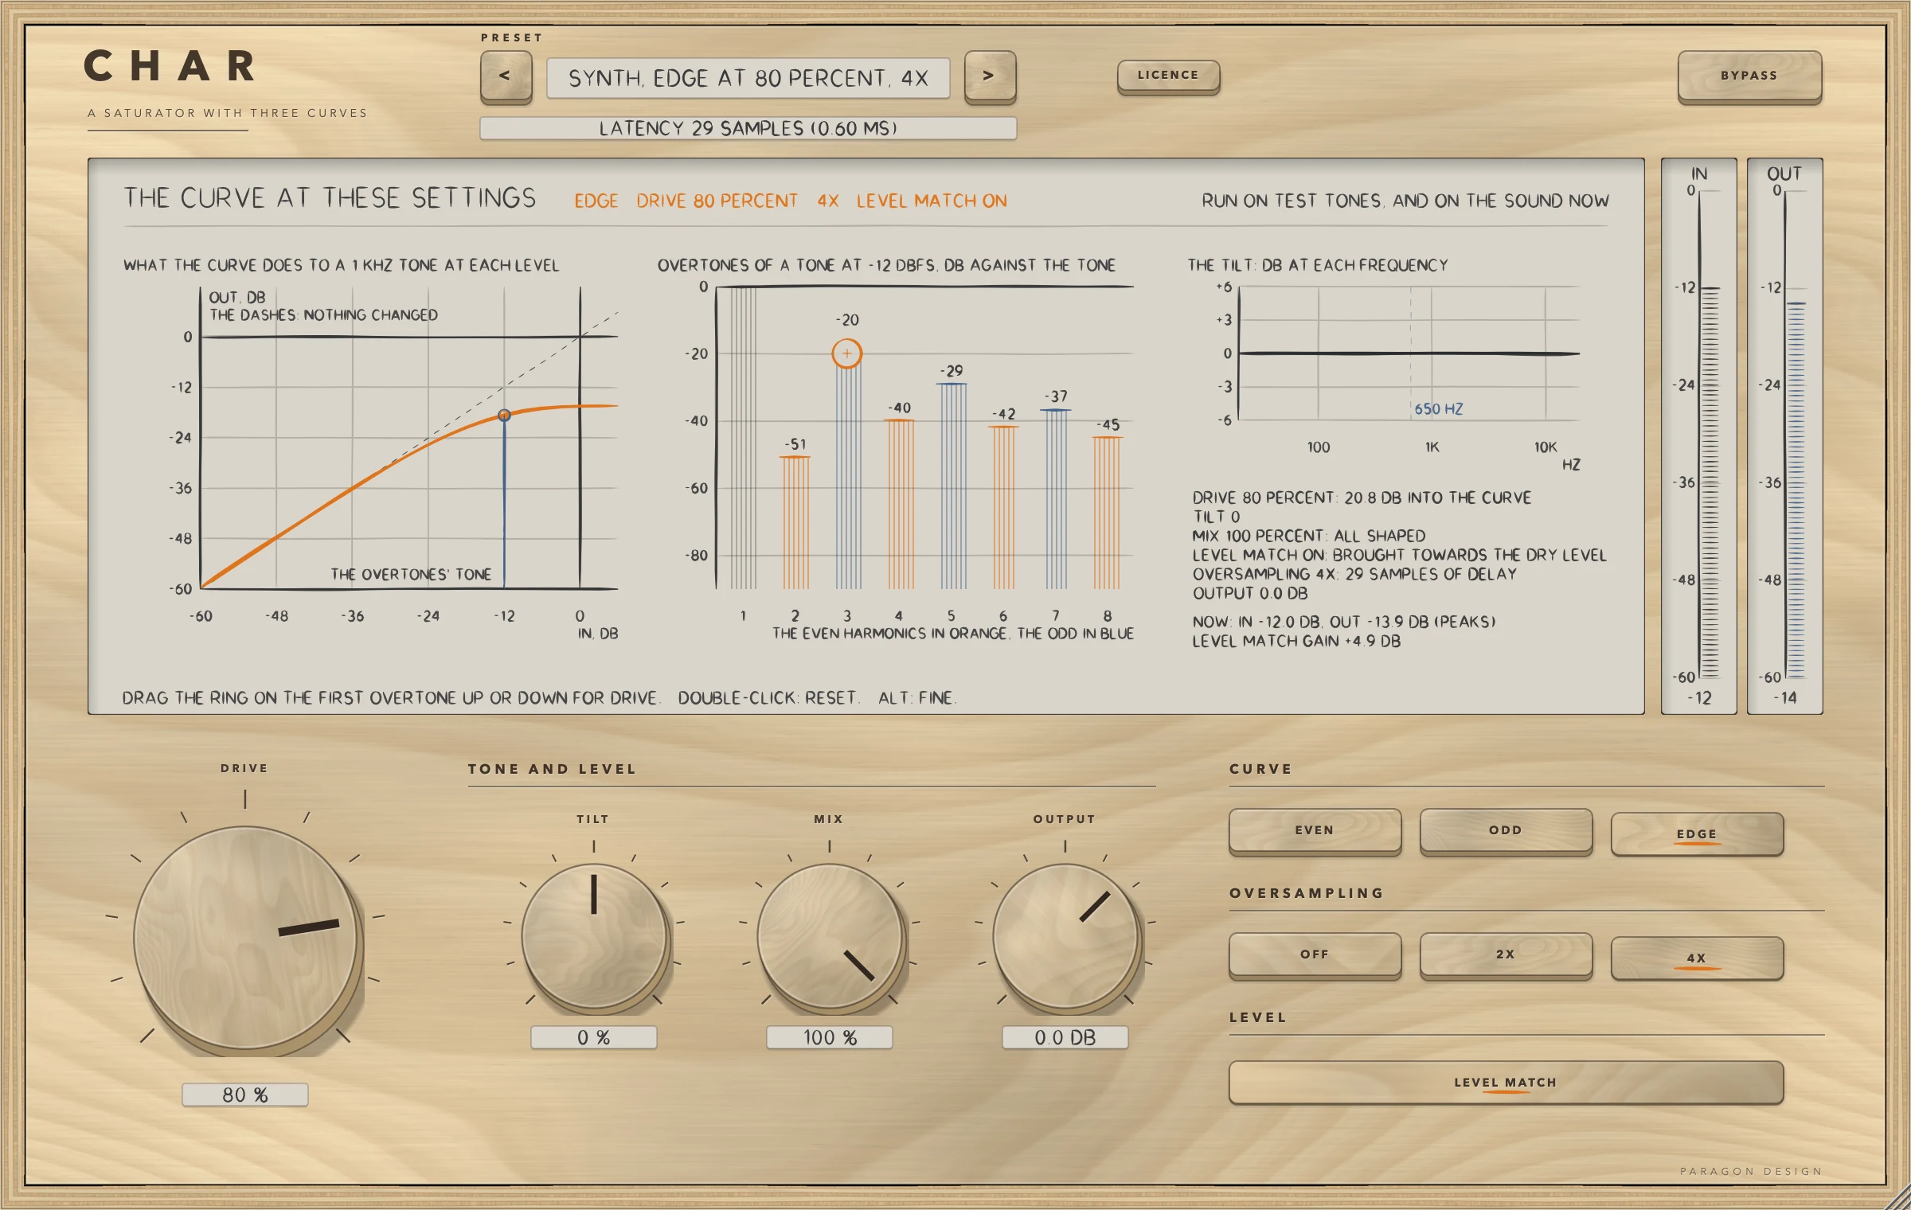Viewport: 1911px width, 1210px height.
Task: Click the Output value field showing 0.0 DB
Action: (x=1065, y=1037)
